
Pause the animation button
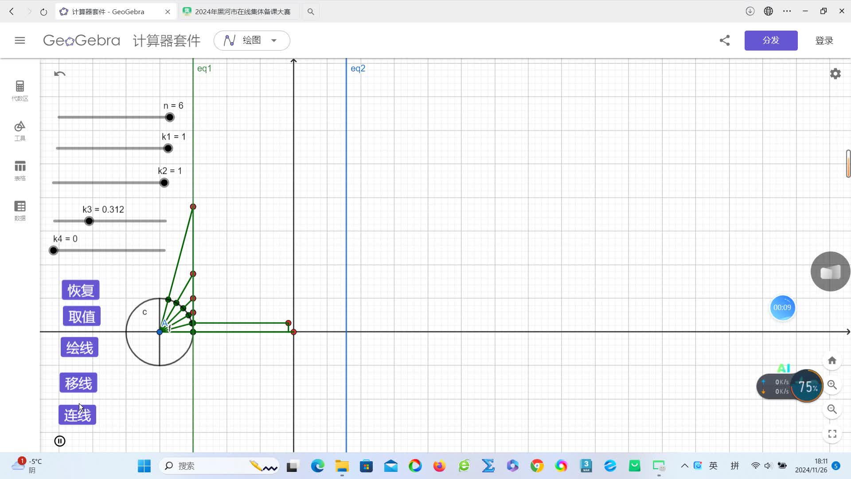(60, 441)
